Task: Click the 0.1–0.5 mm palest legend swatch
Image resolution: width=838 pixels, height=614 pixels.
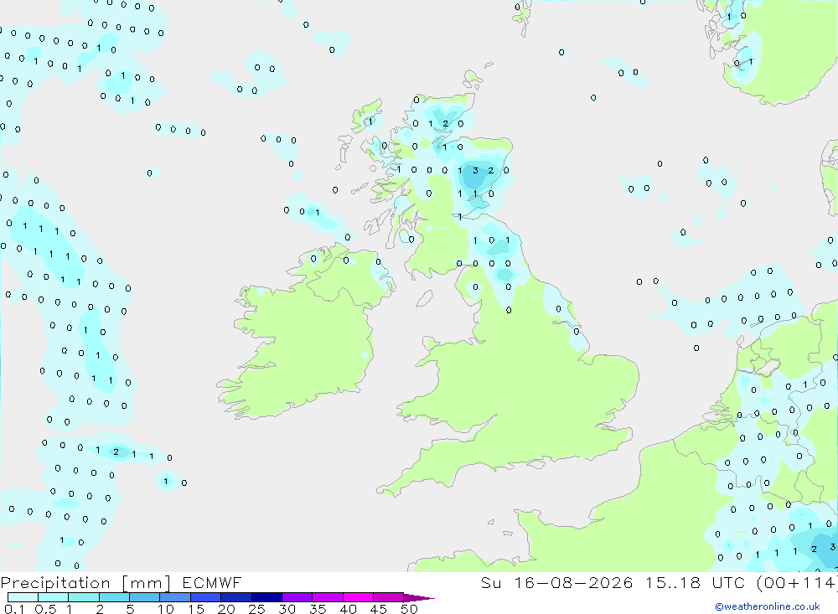Action: click(x=23, y=597)
